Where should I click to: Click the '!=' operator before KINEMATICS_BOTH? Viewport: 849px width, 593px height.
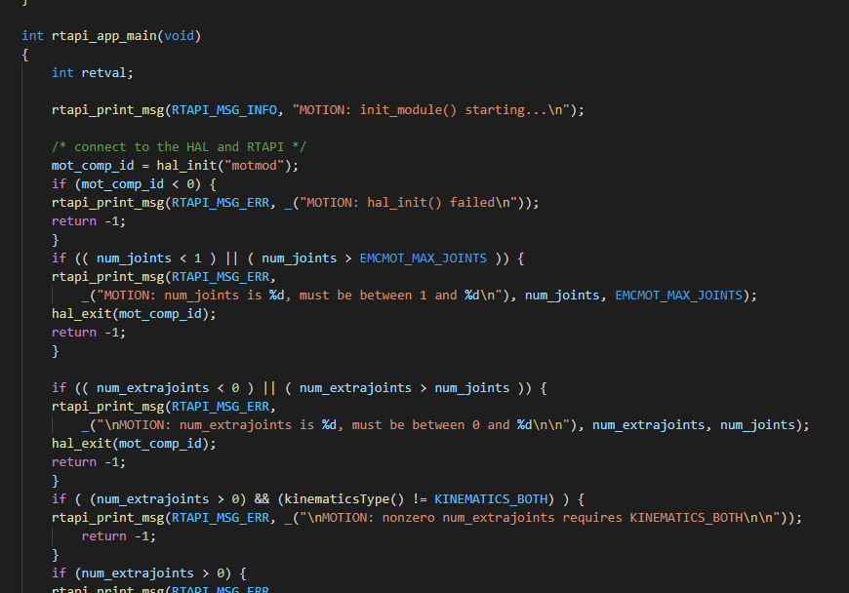(420, 498)
